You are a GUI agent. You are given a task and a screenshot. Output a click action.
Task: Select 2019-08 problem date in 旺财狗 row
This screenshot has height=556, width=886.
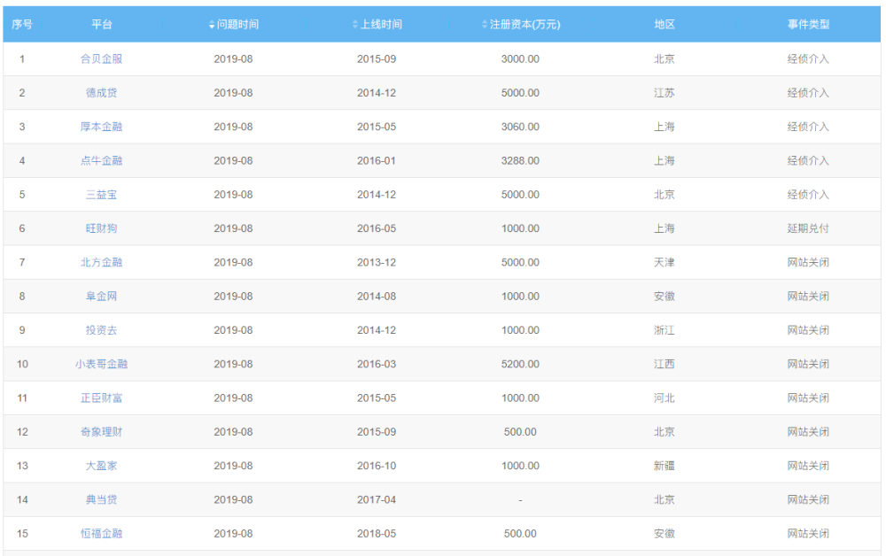(233, 228)
